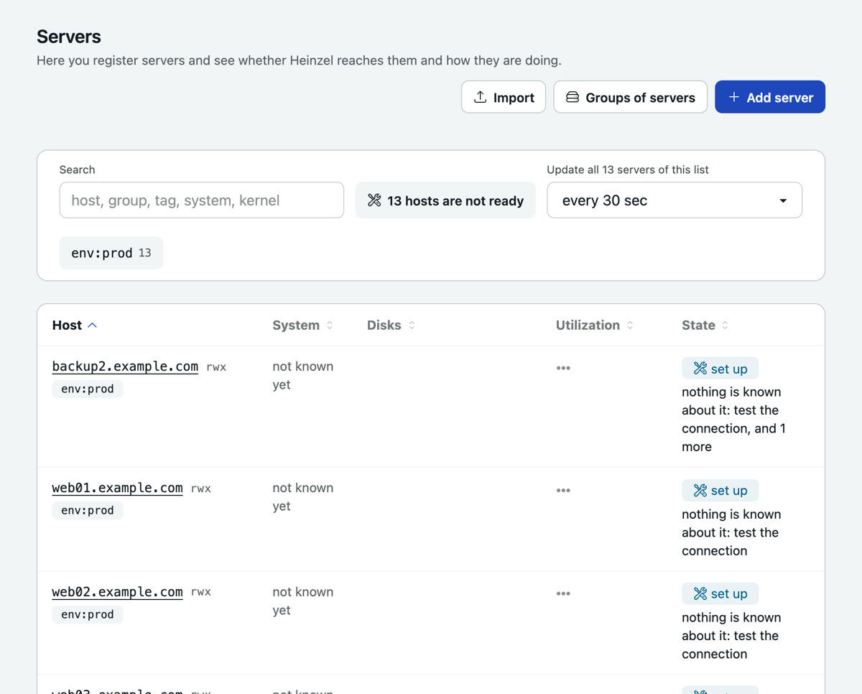Click Add server button

(x=770, y=97)
